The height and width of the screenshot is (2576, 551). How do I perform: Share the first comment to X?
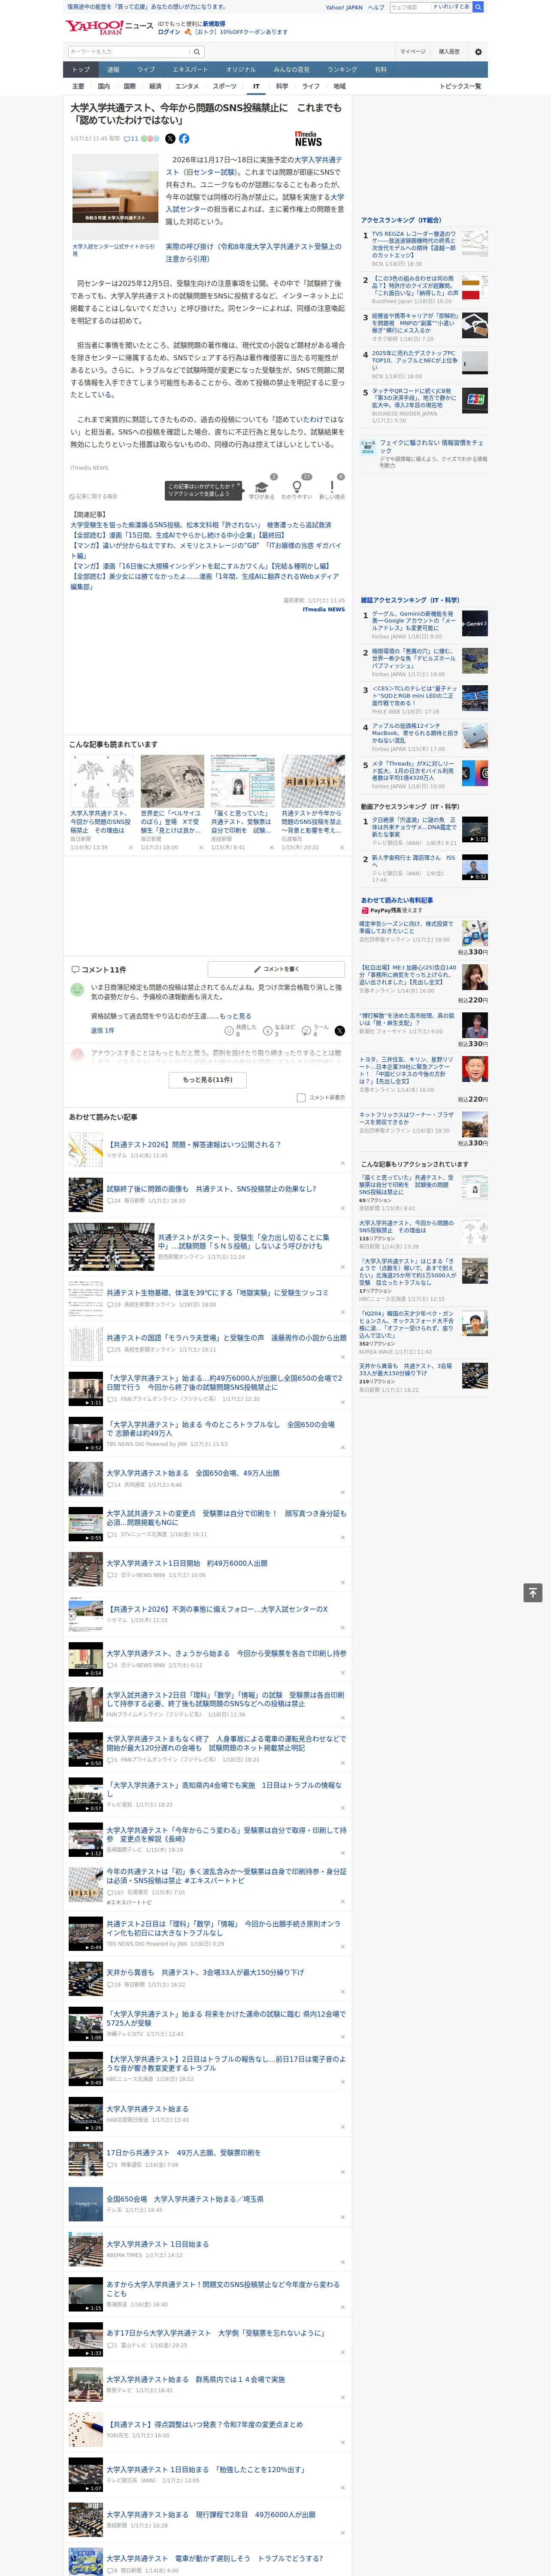point(339,1030)
